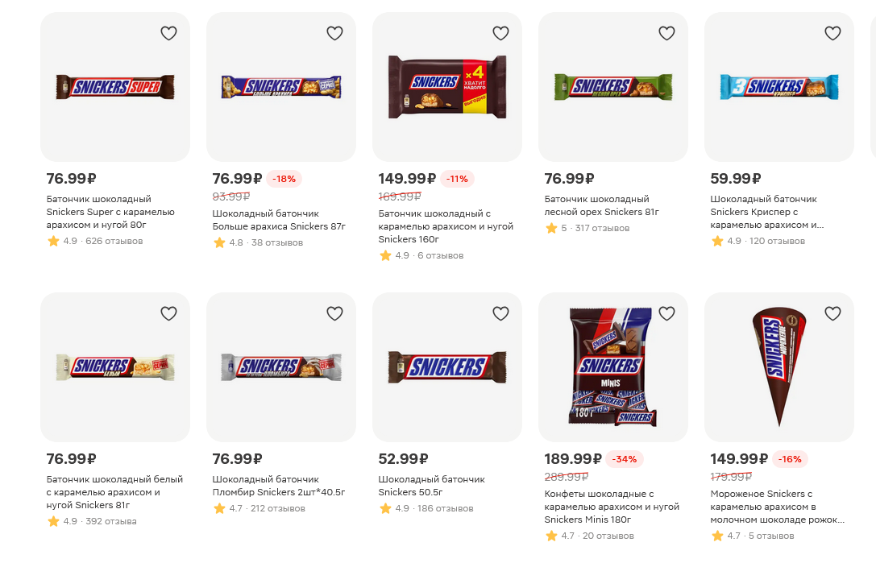Open the Snickers Super 80г title link

tap(110, 212)
